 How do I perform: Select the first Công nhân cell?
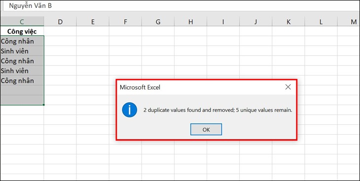tap(22, 41)
